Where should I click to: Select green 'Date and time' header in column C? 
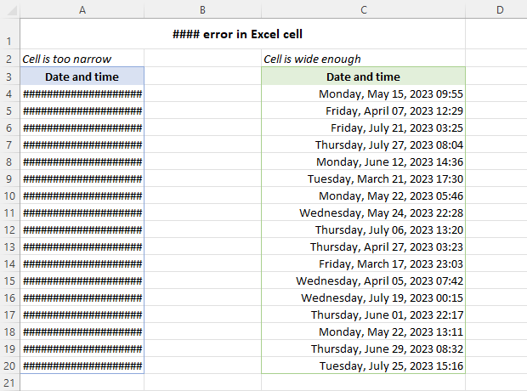363,76
